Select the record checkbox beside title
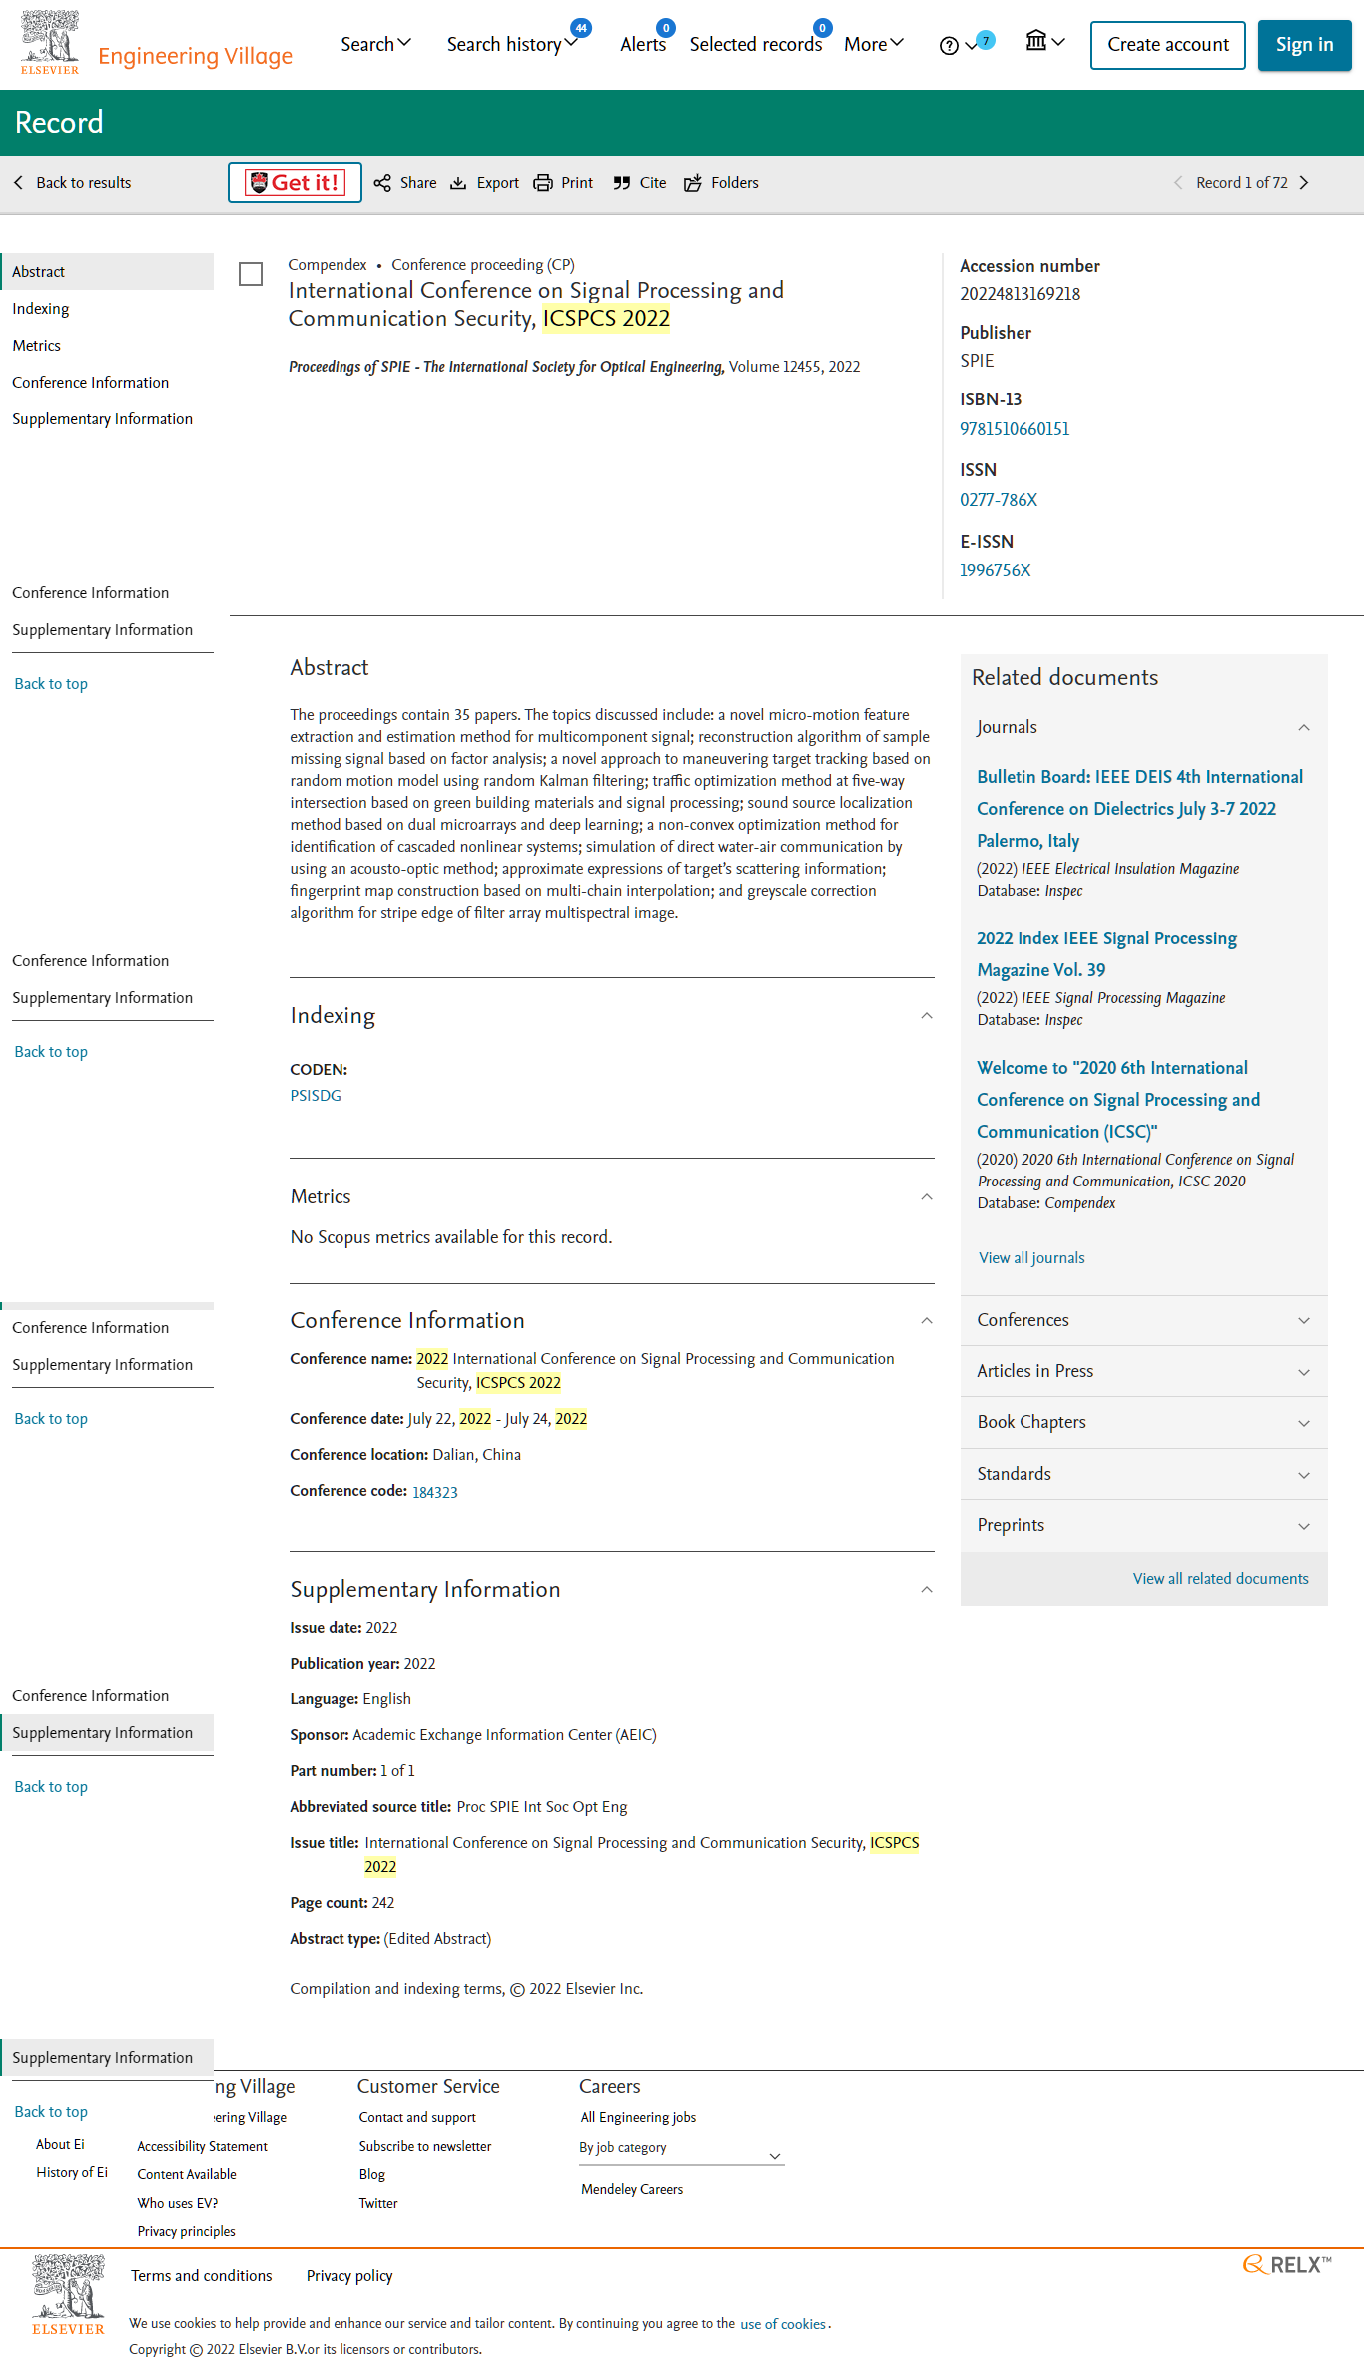Viewport: 1364px width, 2369px height. [x=251, y=274]
